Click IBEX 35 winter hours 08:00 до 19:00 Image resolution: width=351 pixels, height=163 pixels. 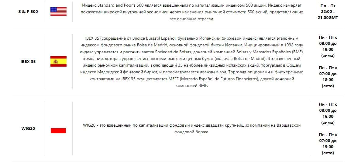point(328,47)
